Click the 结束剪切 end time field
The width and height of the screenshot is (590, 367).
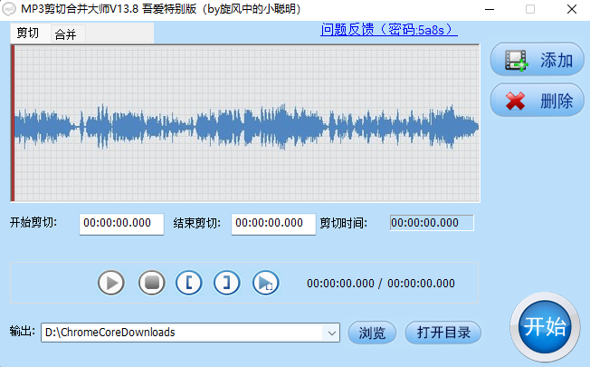click(273, 224)
